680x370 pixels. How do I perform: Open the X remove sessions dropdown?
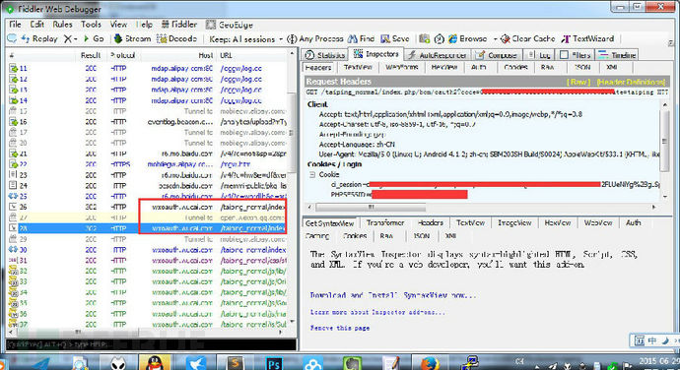pyautogui.click(x=70, y=38)
